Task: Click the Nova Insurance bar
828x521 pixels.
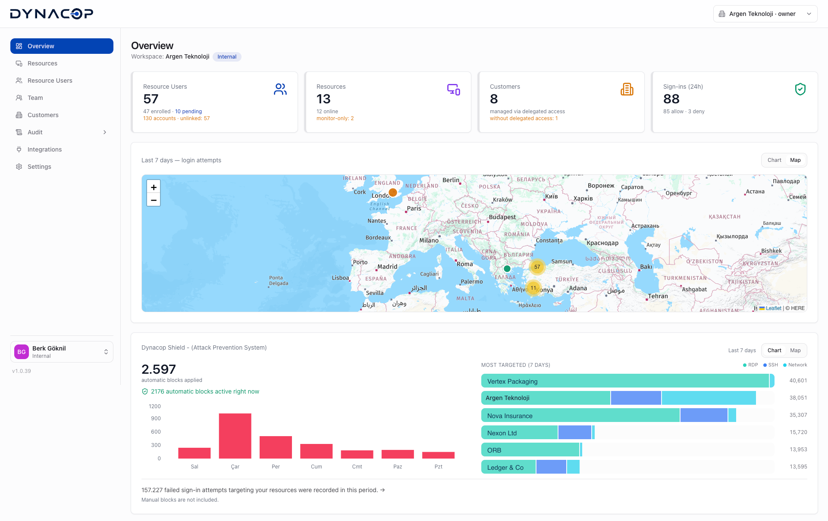Action: [608, 415]
